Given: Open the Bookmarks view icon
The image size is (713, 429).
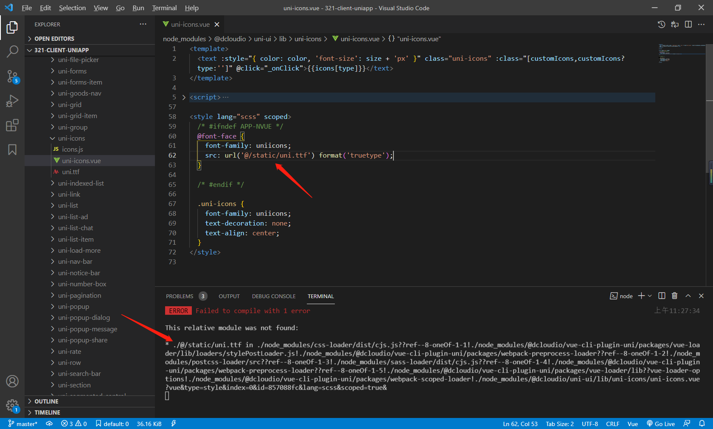Looking at the screenshot, I should 12,150.
